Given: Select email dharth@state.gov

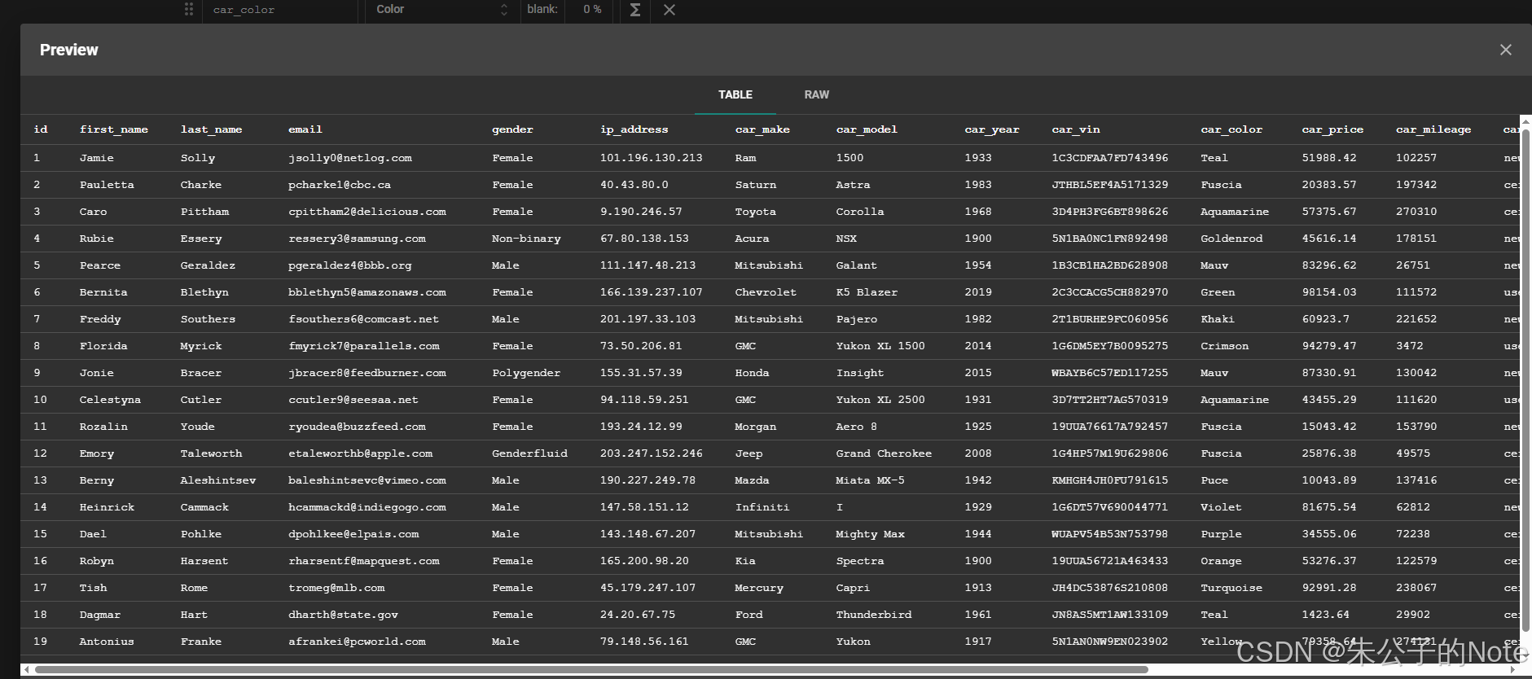Looking at the screenshot, I should (343, 615).
